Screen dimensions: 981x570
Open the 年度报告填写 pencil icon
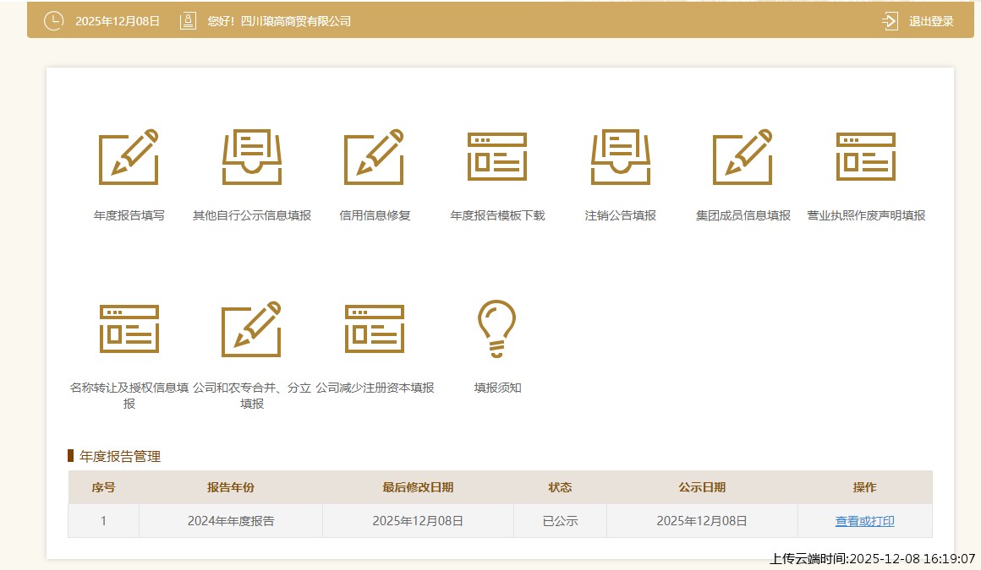129,158
